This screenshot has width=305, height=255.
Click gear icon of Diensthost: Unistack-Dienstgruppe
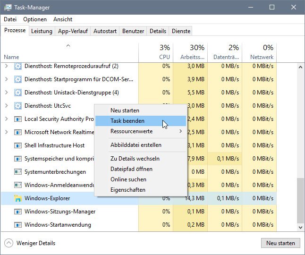point(18,93)
